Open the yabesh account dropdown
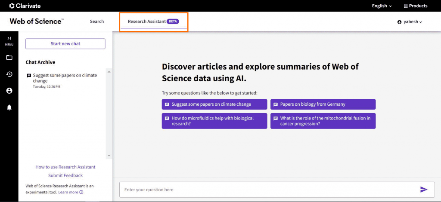 pyautogui.click(x=410, y=22)
